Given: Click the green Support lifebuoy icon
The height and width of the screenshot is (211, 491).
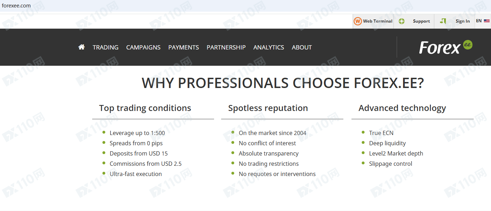Looking at the screenshot, I should [402, 21].
